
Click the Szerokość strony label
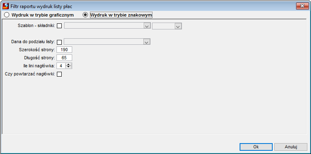tap(37, 50)
